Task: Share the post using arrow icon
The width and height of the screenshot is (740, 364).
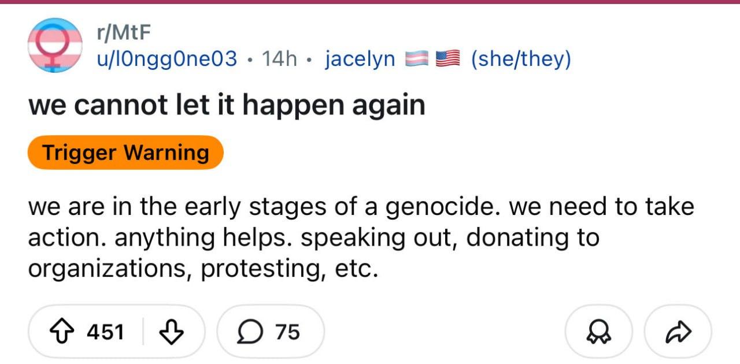Action: pyautogui.click(x=677, y=332)
